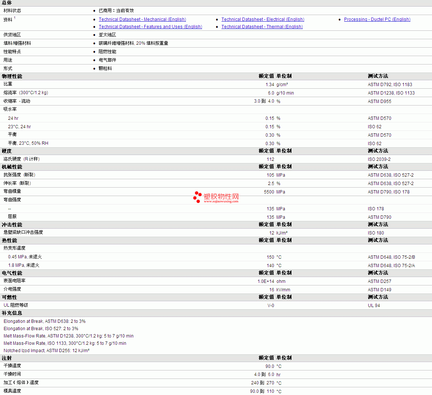
Task: Click the ASTM D1238, ISO 1133 test method
Action: point(391,93)
